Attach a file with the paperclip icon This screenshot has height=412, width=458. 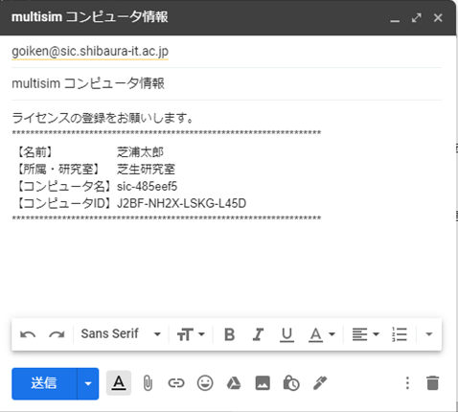tap(148, 383)
